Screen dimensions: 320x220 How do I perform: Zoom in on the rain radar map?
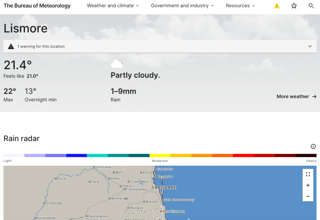click(x=308, y=185)
